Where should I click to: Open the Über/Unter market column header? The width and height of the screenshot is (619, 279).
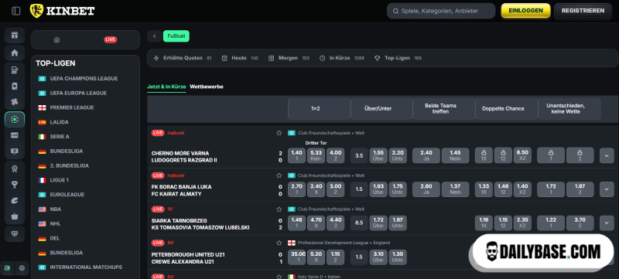coord(381,109)
